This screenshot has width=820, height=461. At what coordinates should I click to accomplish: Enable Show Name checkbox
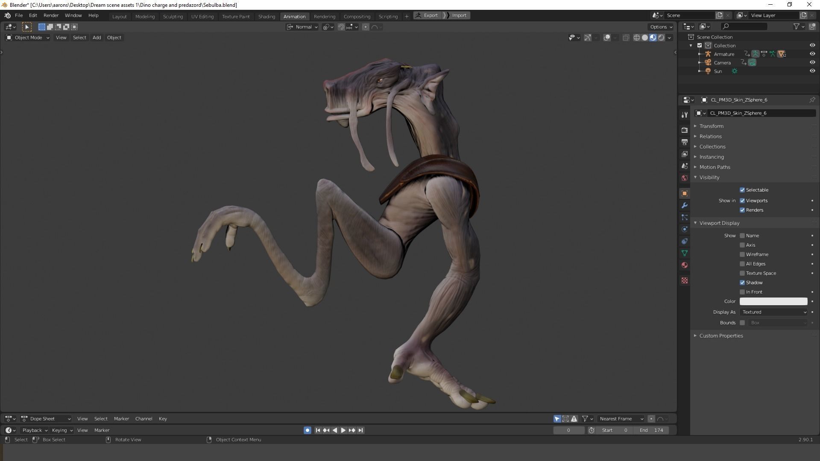(742, 236)
